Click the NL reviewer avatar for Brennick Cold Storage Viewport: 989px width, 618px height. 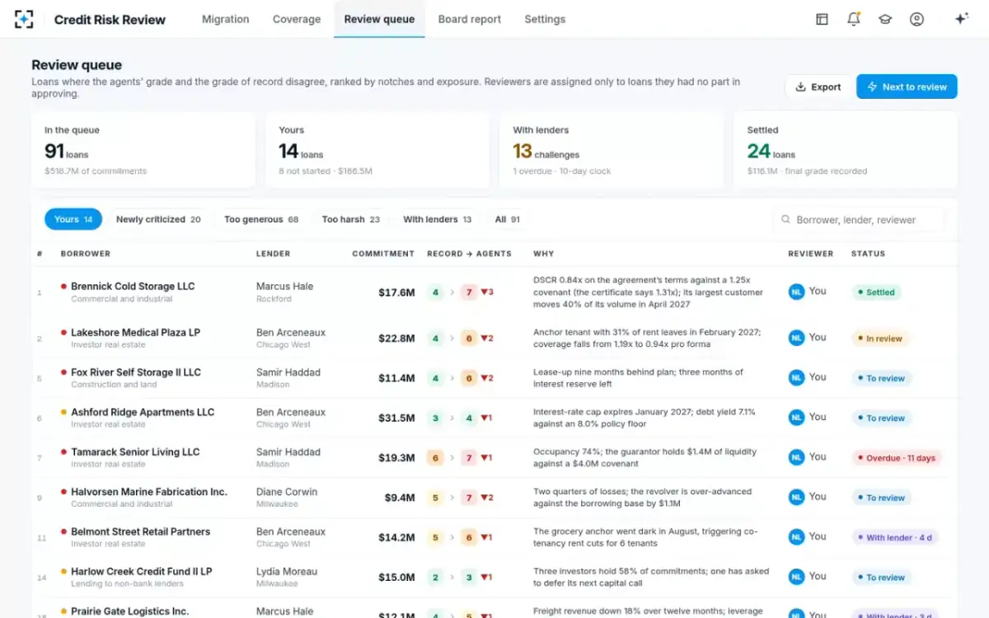[x=796, y=292]
